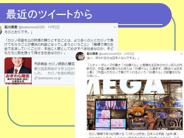
Task: Click first tweet text starting カジノ収益を公の財源
Action: [x=59, y=47]
